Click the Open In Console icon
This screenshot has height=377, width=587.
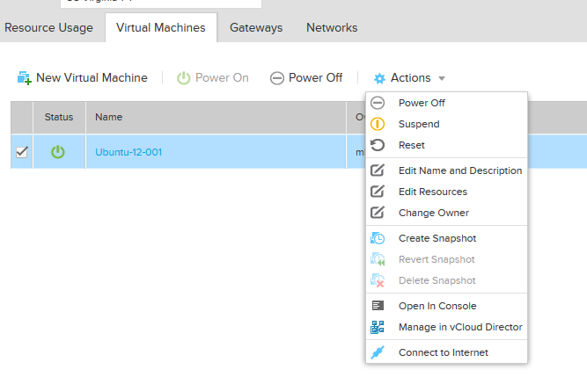pyautogui.click(x=378, y=306)
